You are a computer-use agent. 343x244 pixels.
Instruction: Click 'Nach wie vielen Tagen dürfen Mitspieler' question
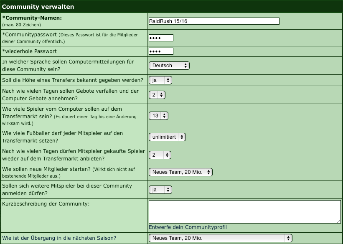pos(74,155)
